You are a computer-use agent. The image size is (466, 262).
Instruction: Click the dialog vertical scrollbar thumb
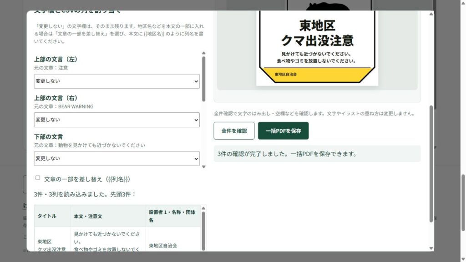coord(431,164)
